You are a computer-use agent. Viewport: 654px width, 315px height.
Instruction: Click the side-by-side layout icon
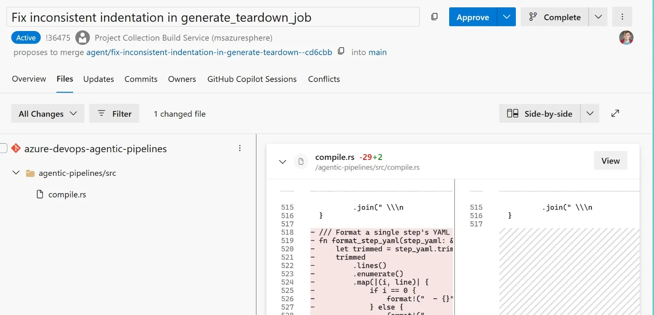(513, 113)
